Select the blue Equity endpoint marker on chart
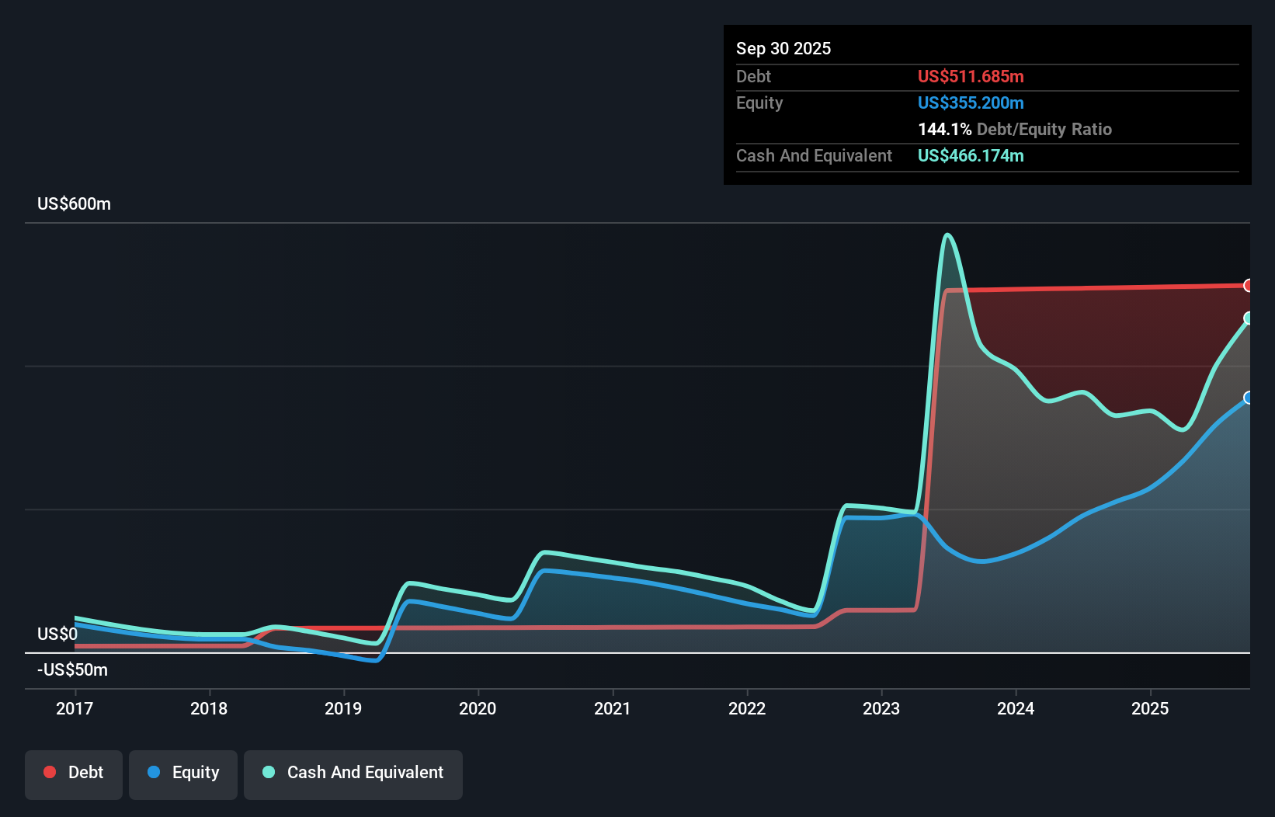1275x817 pixels. point(1249,398)
